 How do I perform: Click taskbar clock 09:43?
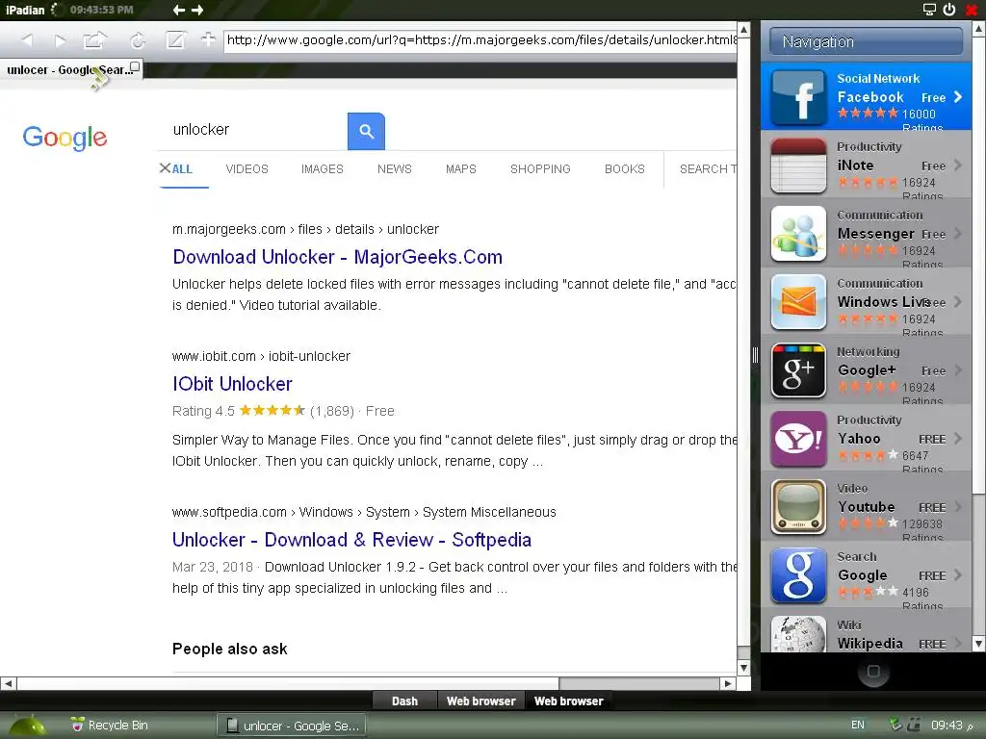[947, 726]
